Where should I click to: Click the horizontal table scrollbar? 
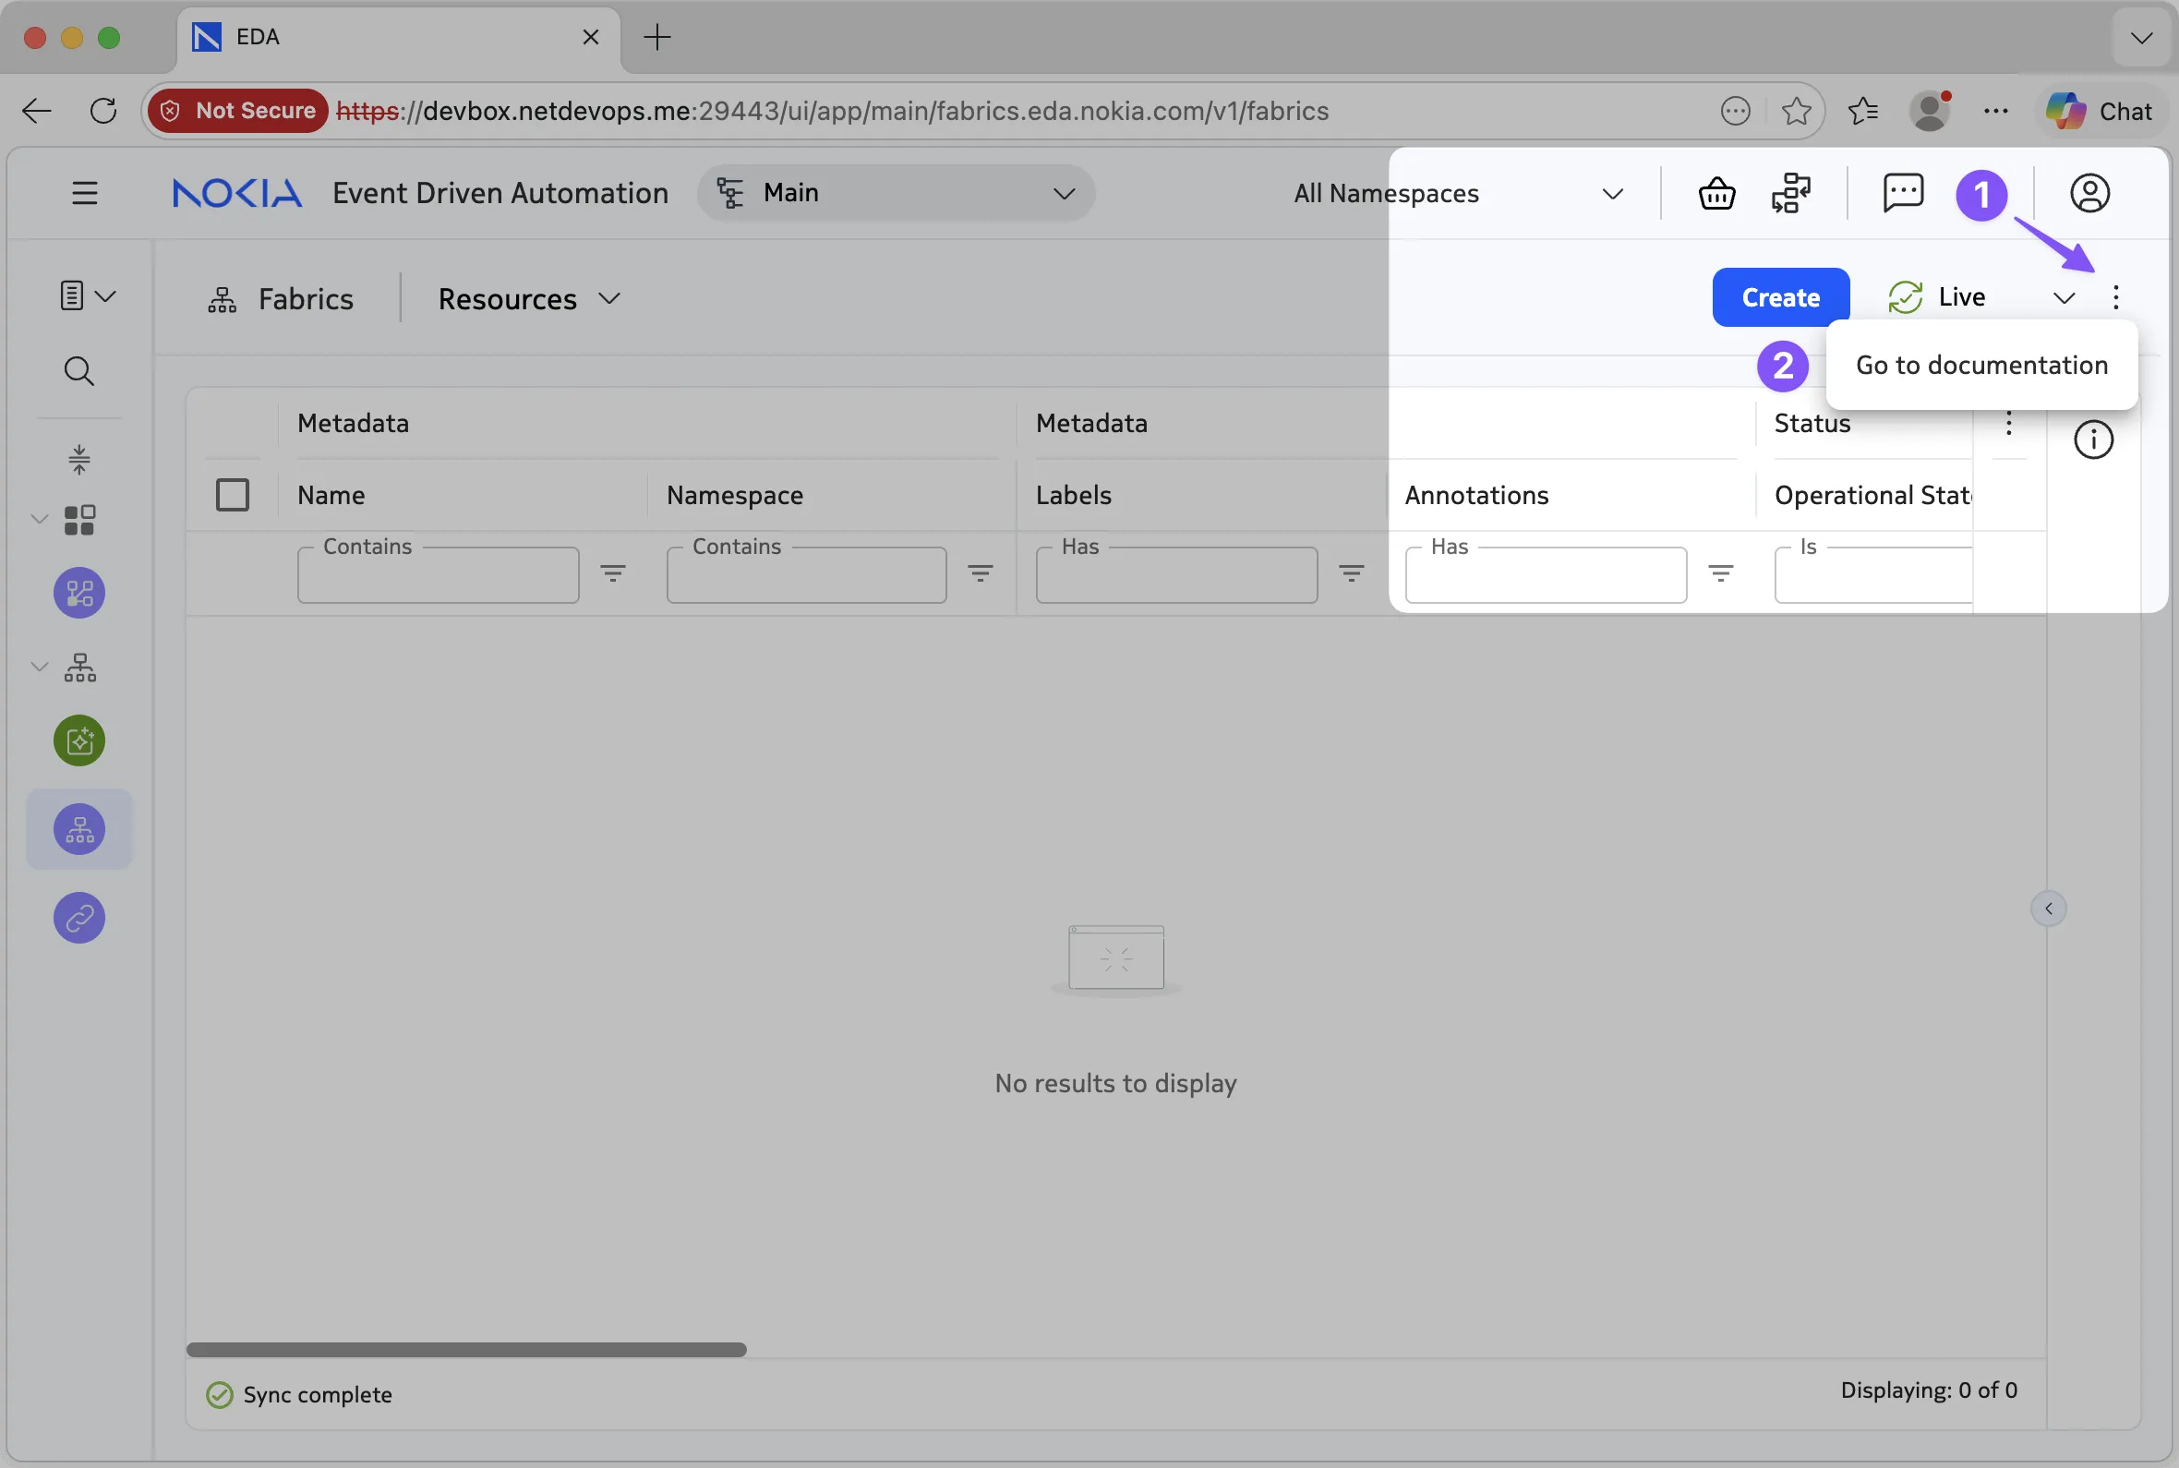466,1349
